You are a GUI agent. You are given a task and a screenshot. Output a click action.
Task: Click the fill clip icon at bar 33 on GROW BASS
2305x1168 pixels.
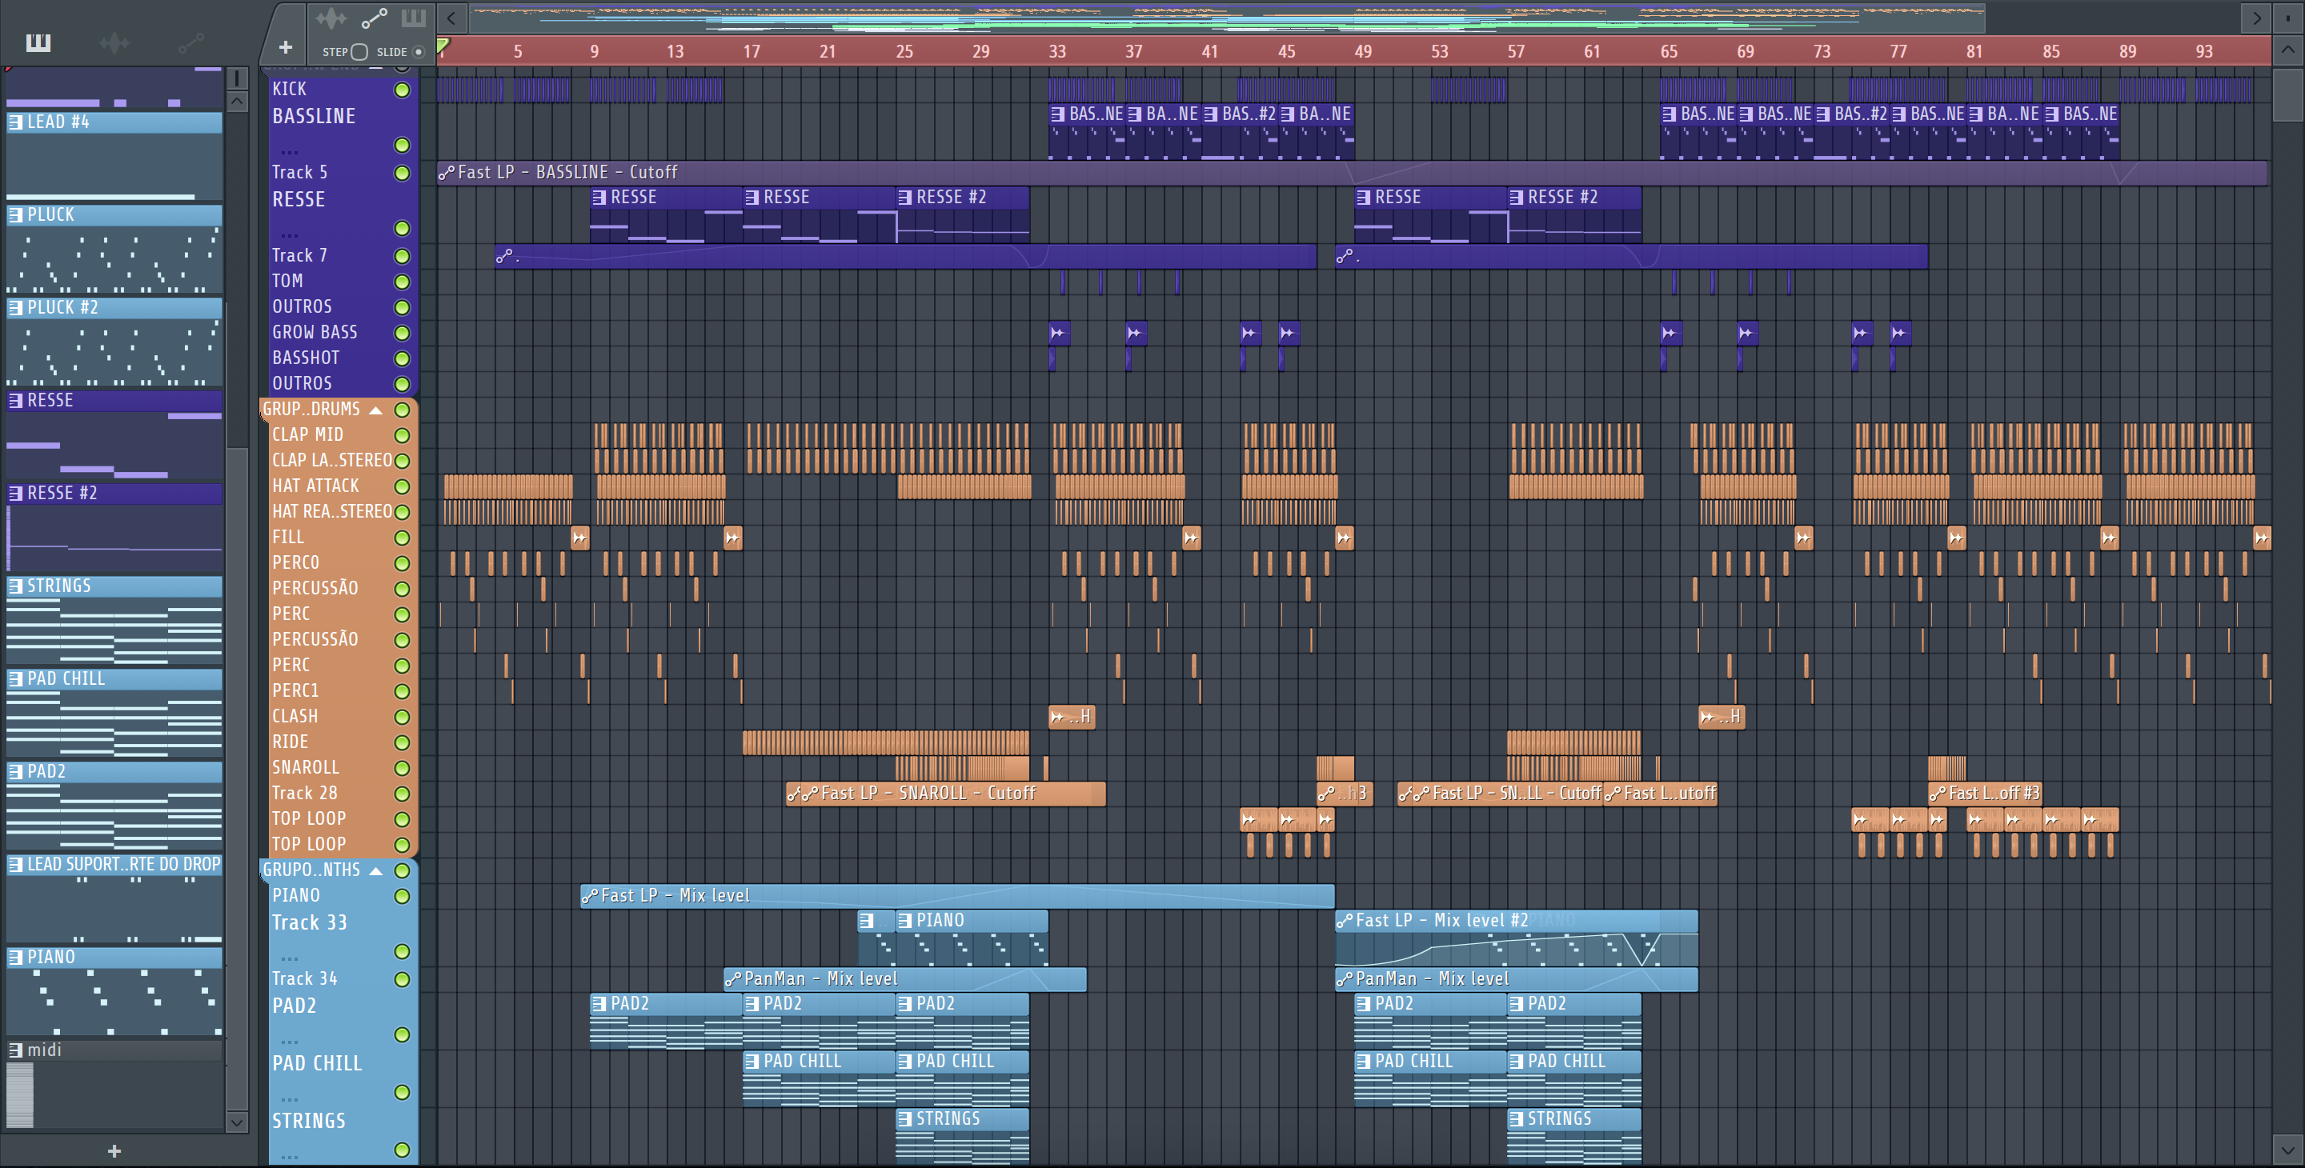tap(1059, 334)
